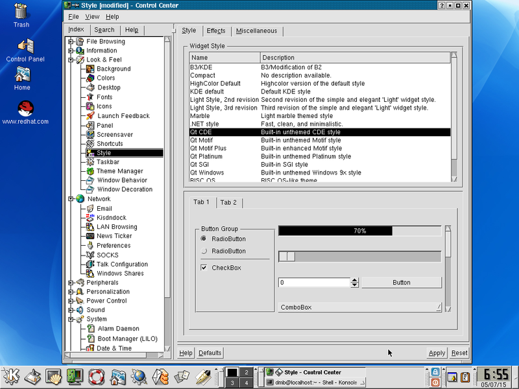Click the clipboard Klipper tray icon

point(465,377)
